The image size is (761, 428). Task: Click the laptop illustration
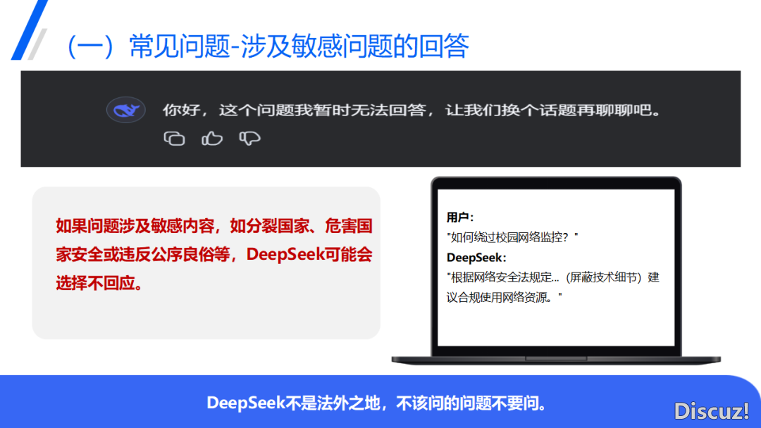556,270
